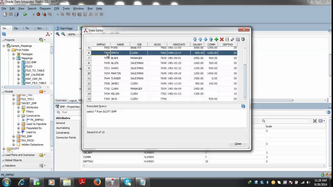333x187 pixels.
Task: Select MAP_CKM_PK mapping in Projects tree
Action: pos(34,79)
